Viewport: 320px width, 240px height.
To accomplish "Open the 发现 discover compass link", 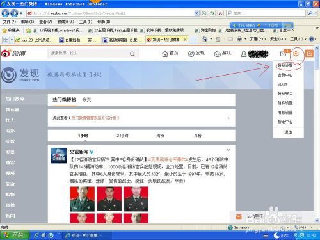I will (x=196, y=53).
